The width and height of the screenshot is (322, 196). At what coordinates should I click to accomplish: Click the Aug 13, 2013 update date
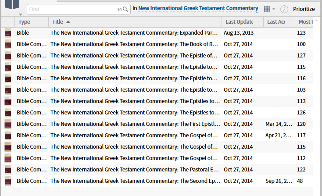pyautogui.click(x=238, y=33)
